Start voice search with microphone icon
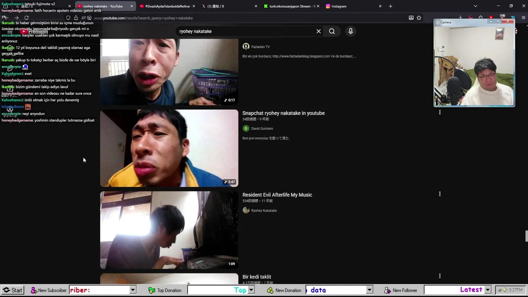 351,31
